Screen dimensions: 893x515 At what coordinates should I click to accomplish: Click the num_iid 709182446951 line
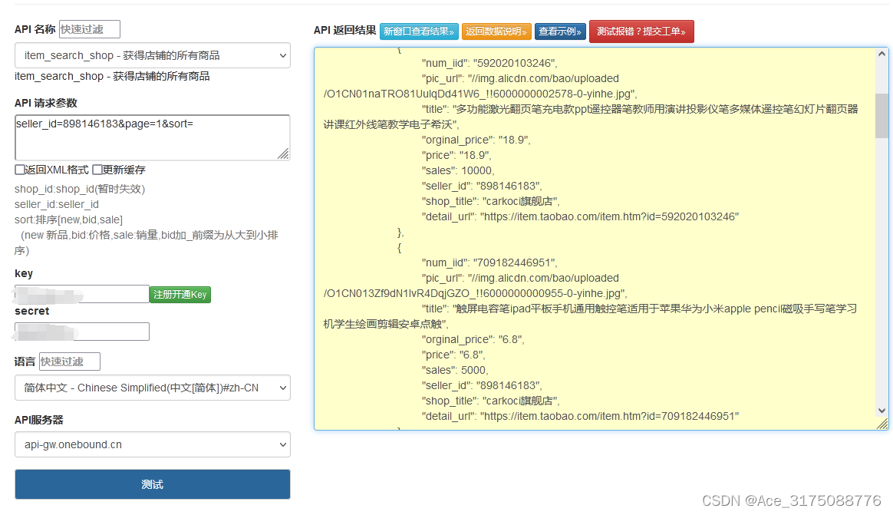click(x=489, y=262)
